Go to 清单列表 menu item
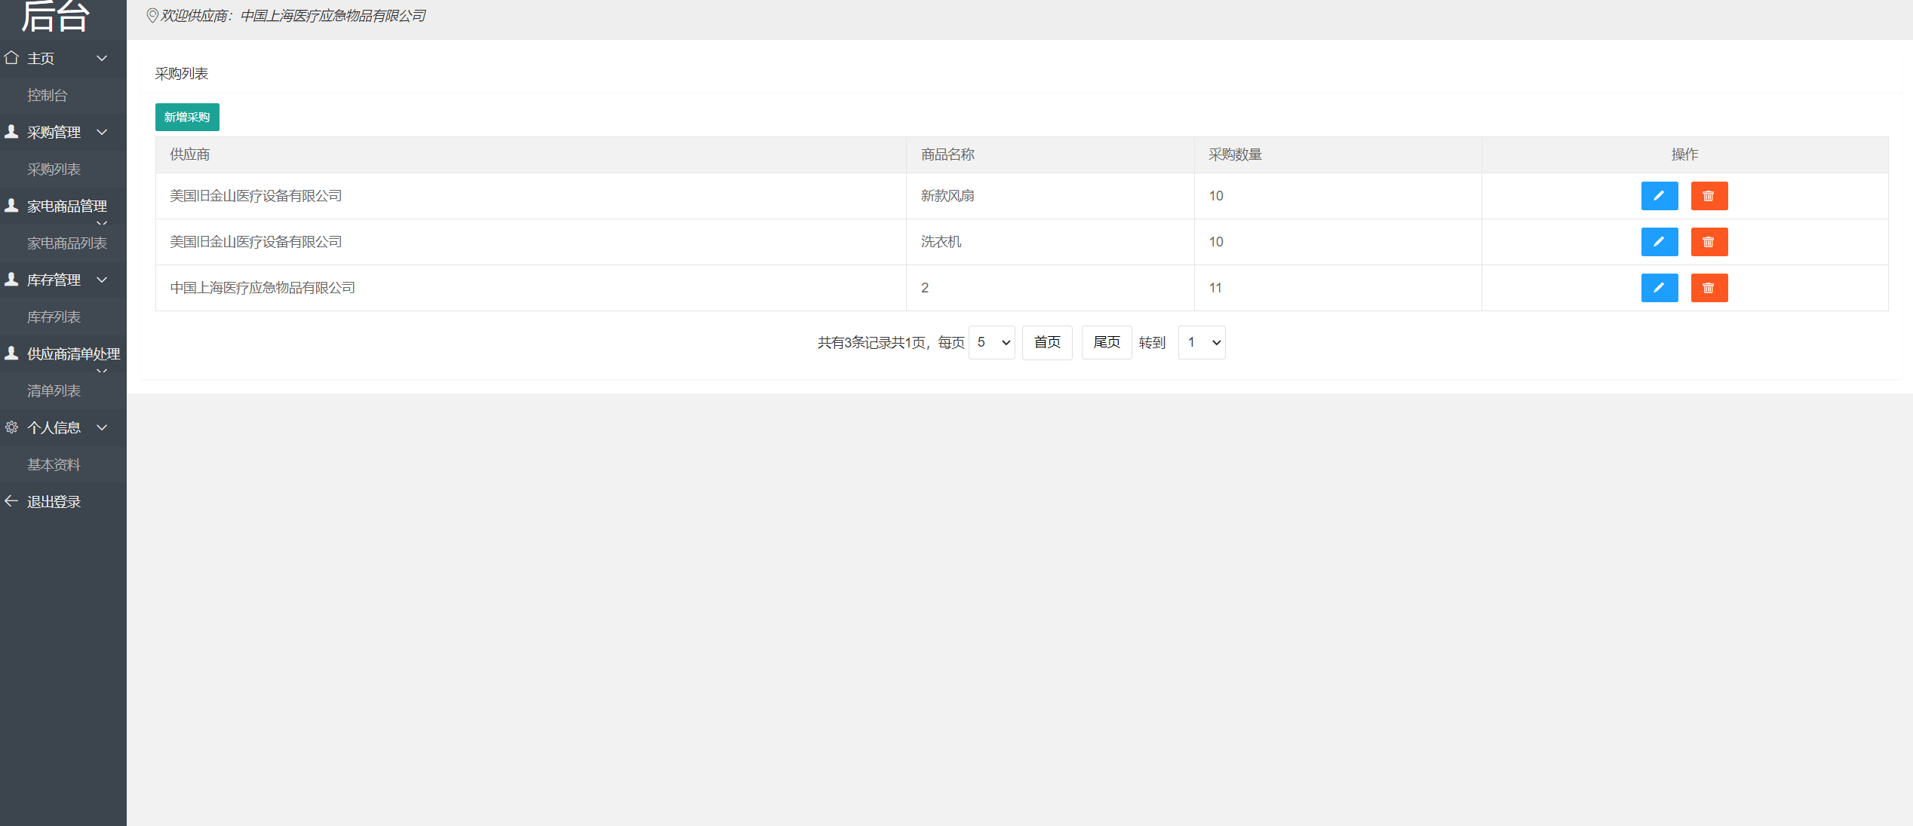Screen dimensions: 1913x826 tap(54, 391)
